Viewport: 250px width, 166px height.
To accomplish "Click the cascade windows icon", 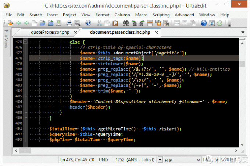I will pos(193,23).
